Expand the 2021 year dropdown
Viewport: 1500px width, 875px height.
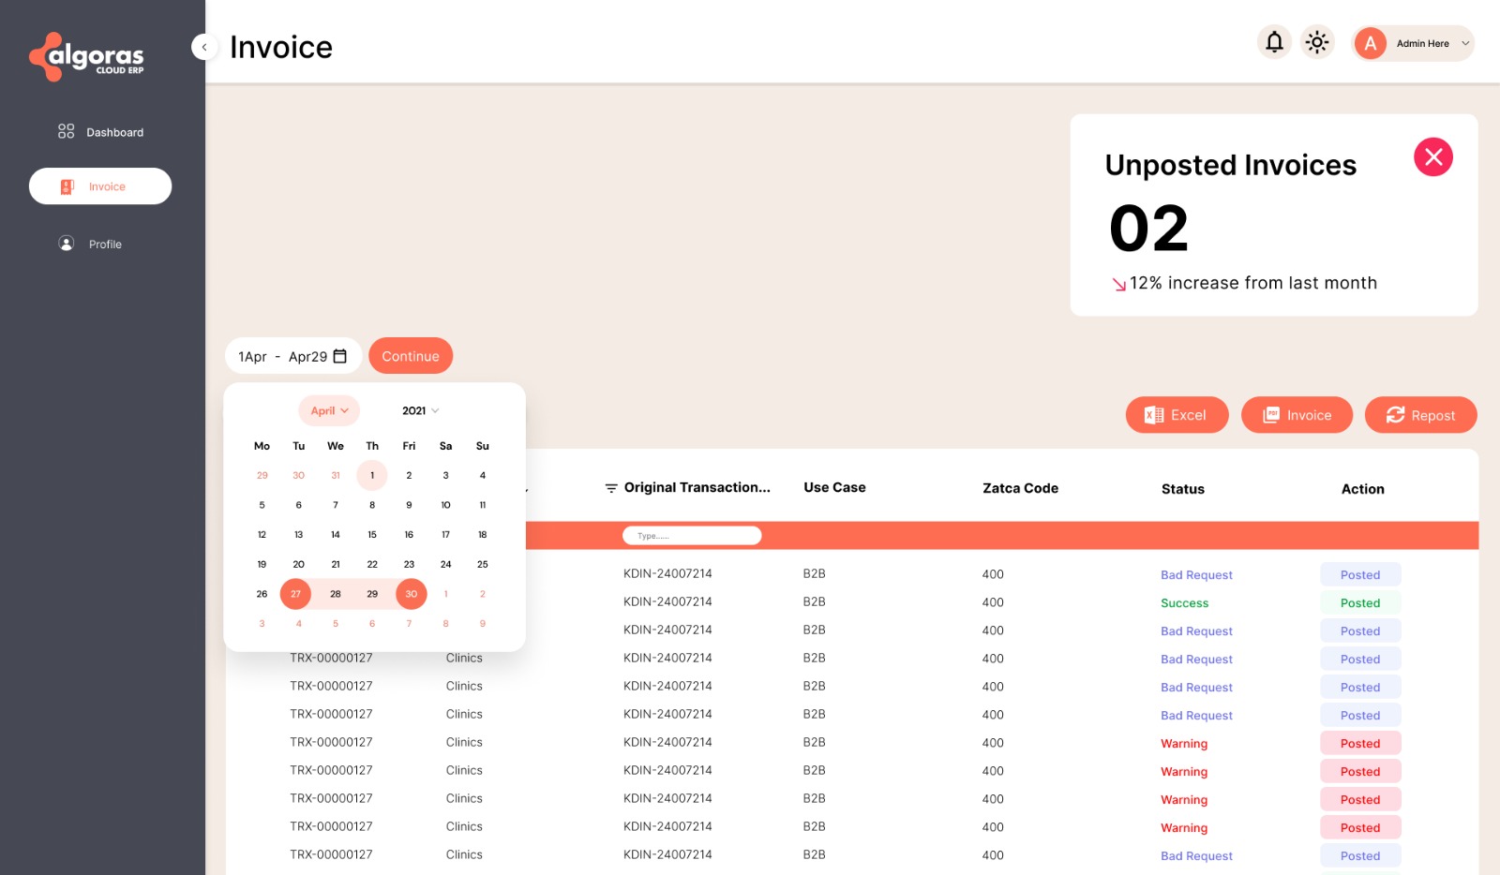click(x=420, y=410)
